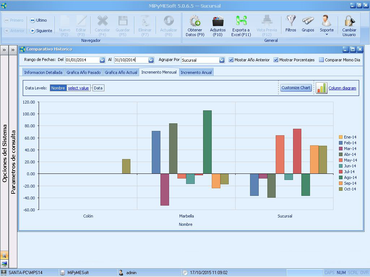Click the Ene-14 legend color swatch
Screen dimensions: 370x277
pos(341,137)
